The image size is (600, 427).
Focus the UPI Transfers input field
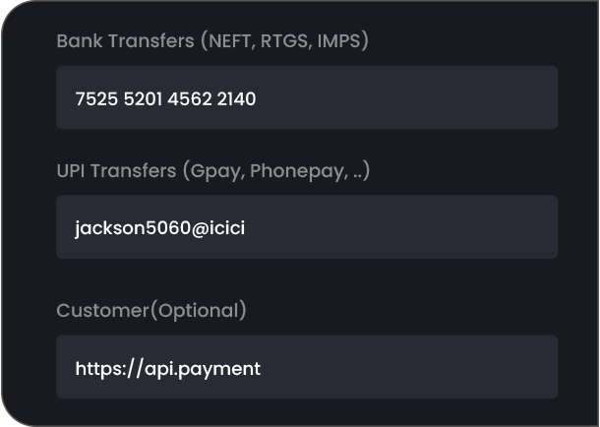point(306,227)
